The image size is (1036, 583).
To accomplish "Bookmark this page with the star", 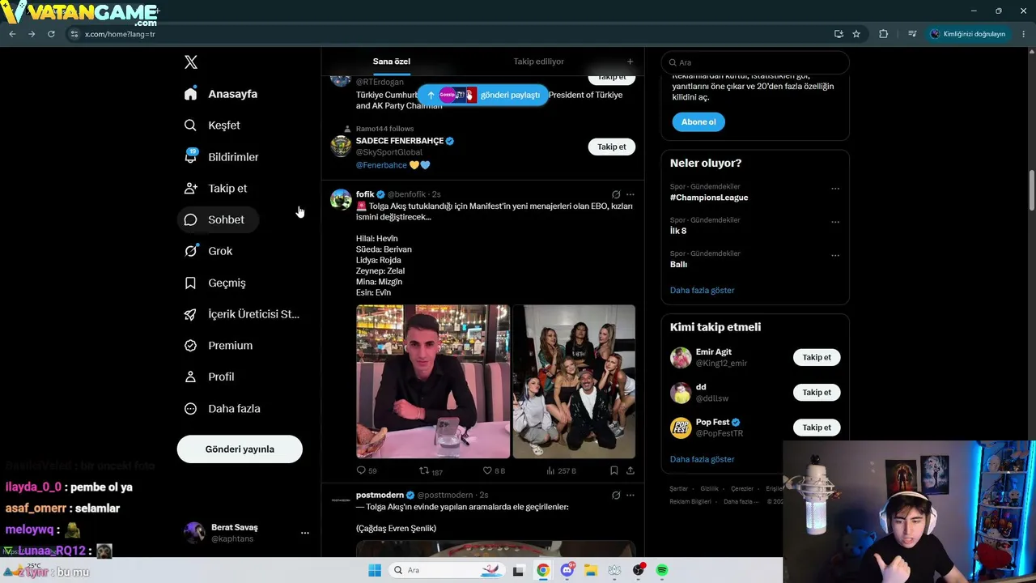I will (x=856, y=34).
